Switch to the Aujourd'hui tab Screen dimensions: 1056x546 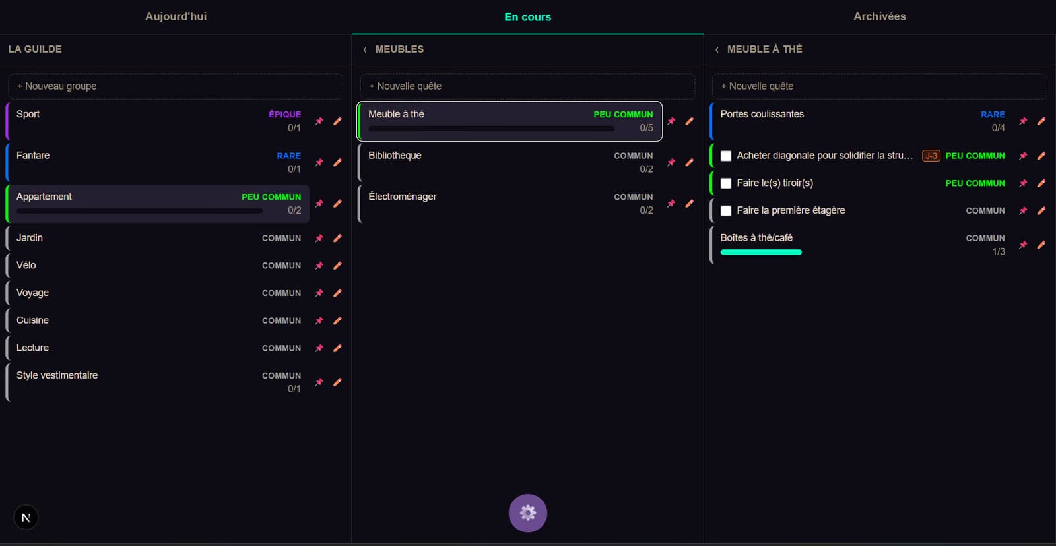pos(176,16)
